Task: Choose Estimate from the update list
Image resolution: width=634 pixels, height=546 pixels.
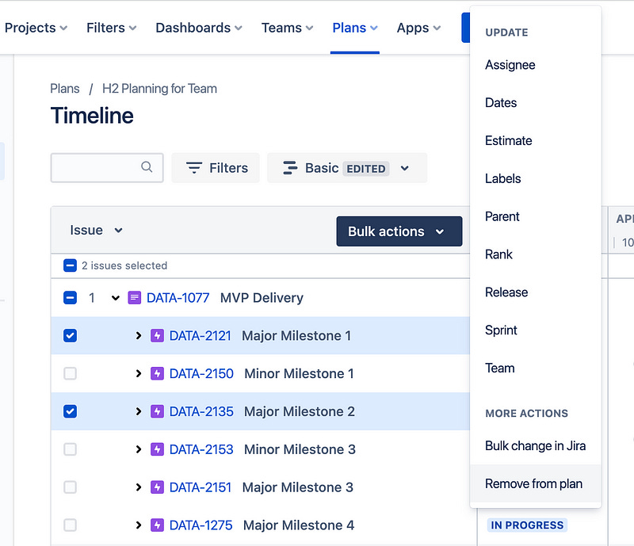Action: [536, 141]
